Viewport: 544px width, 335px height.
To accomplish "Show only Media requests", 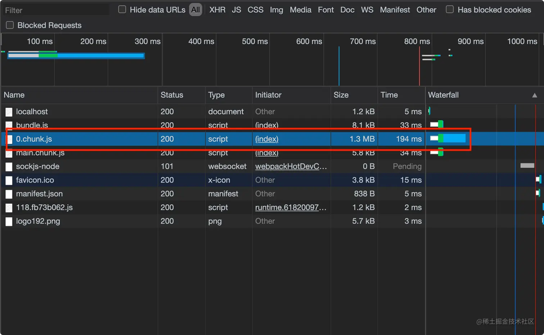I will pos(300,10).
